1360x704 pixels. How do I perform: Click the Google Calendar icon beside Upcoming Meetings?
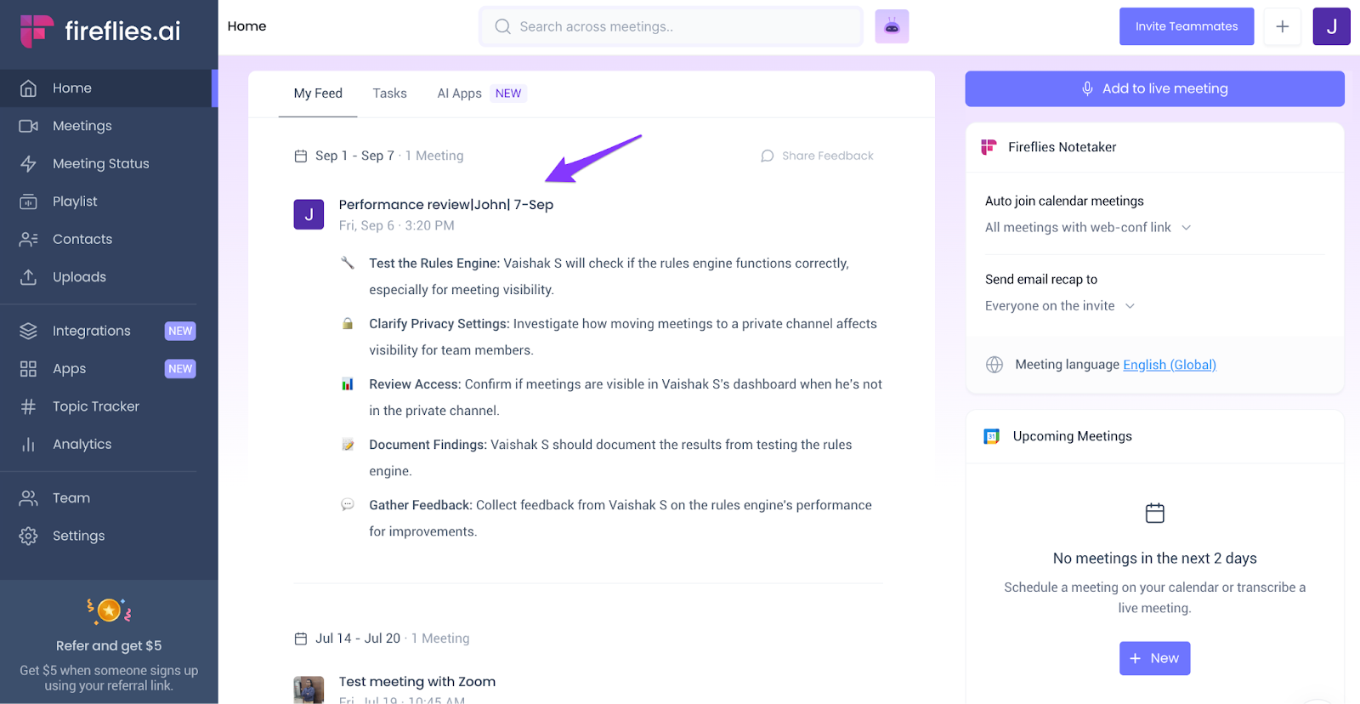click(x=991, y=436)
